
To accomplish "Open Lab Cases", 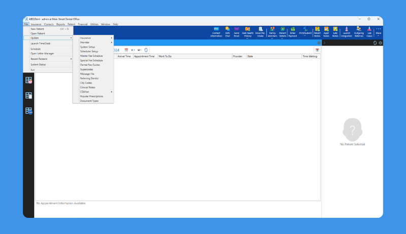I will click(369, 32).
